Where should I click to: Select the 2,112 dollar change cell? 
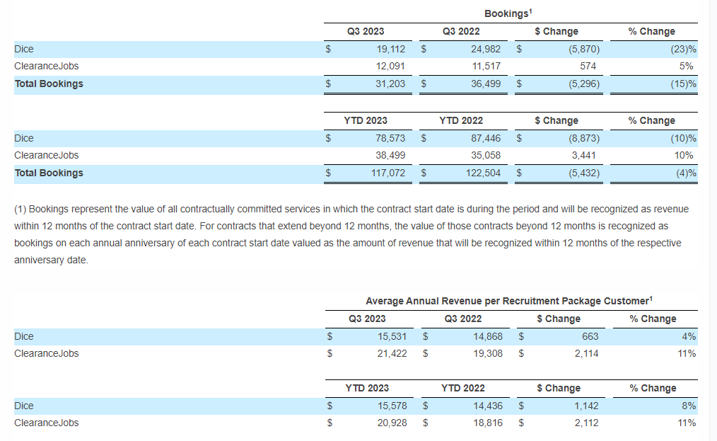(587, 423)
